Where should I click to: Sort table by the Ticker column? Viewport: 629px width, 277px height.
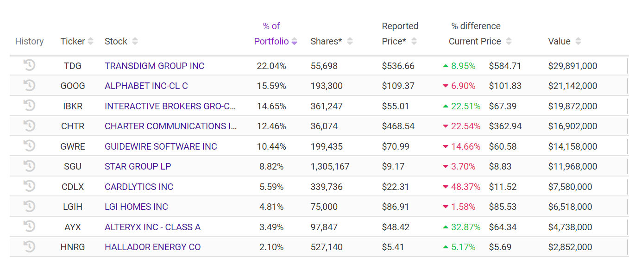point(91,41)
